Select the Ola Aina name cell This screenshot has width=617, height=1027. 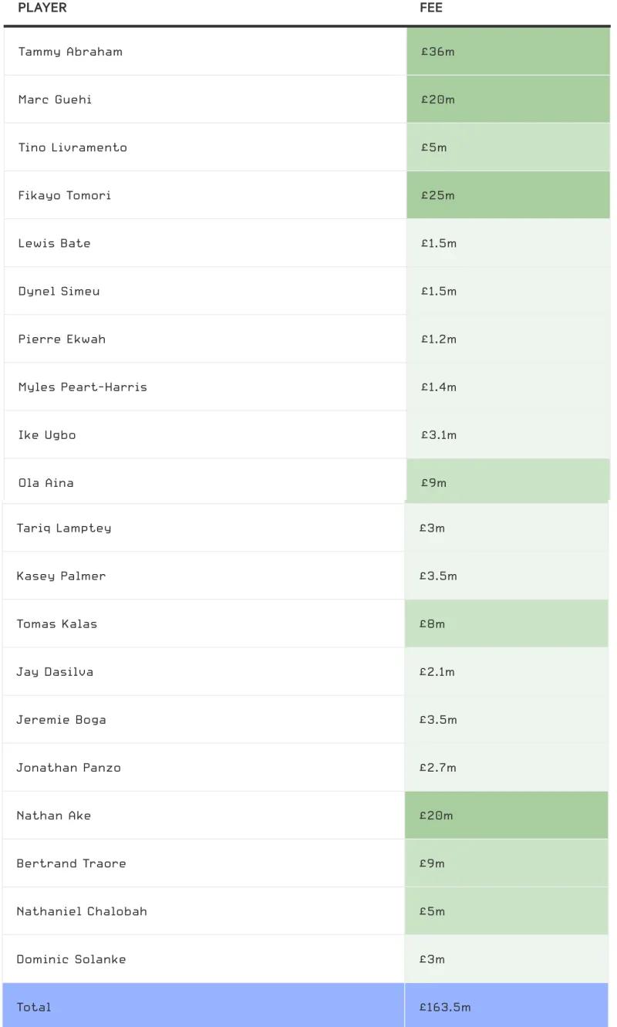[x=46, y=482]
